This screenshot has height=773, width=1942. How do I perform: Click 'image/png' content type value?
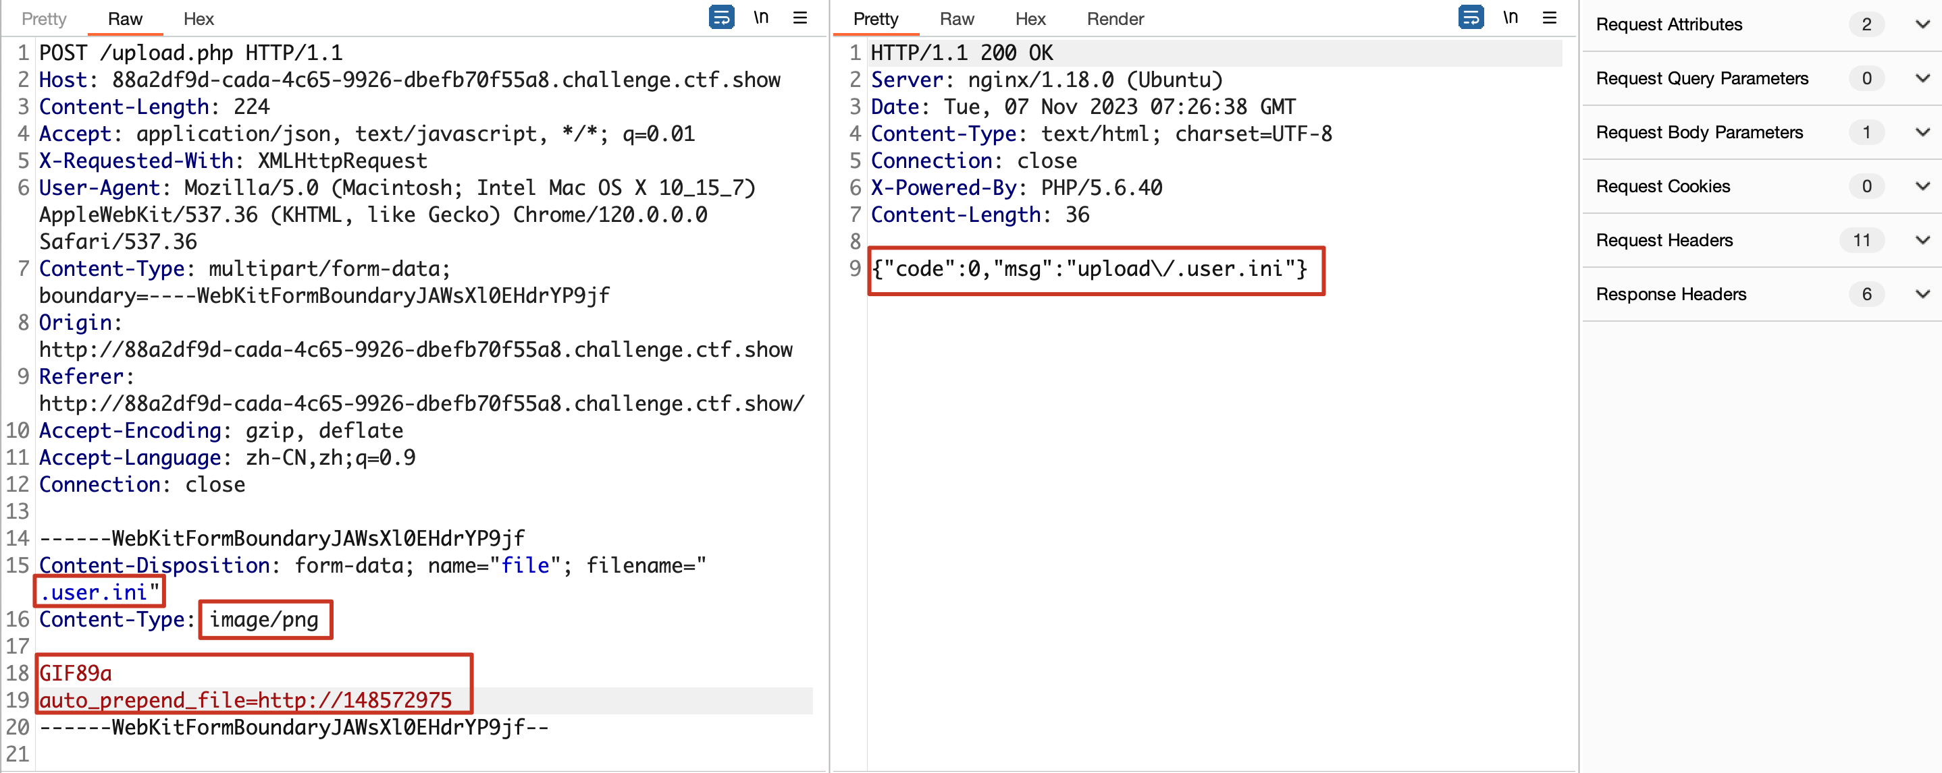(264, 619)
